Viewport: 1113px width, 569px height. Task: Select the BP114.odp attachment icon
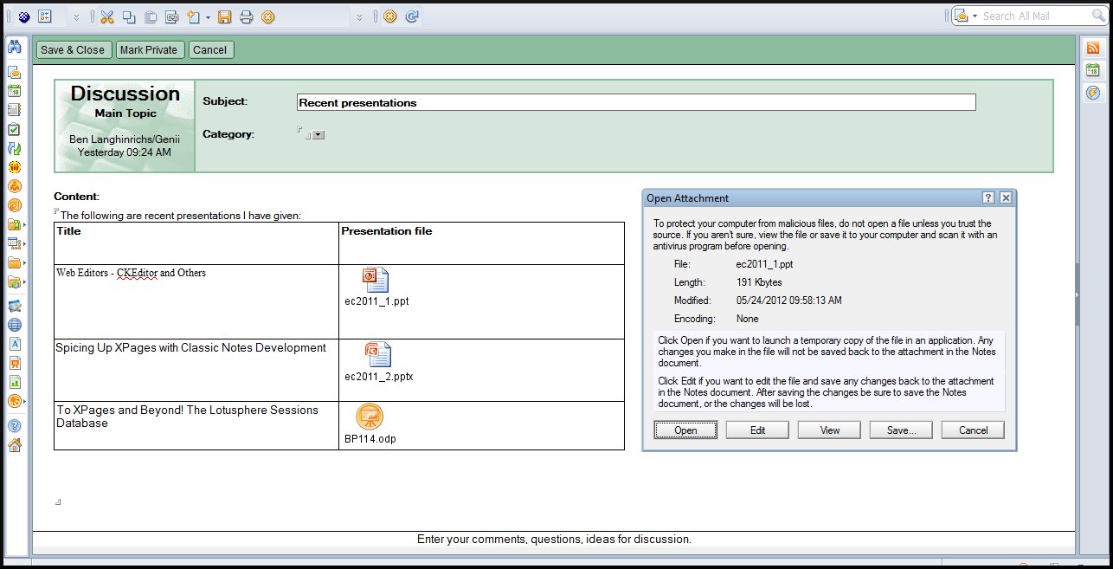pos(370,417)
